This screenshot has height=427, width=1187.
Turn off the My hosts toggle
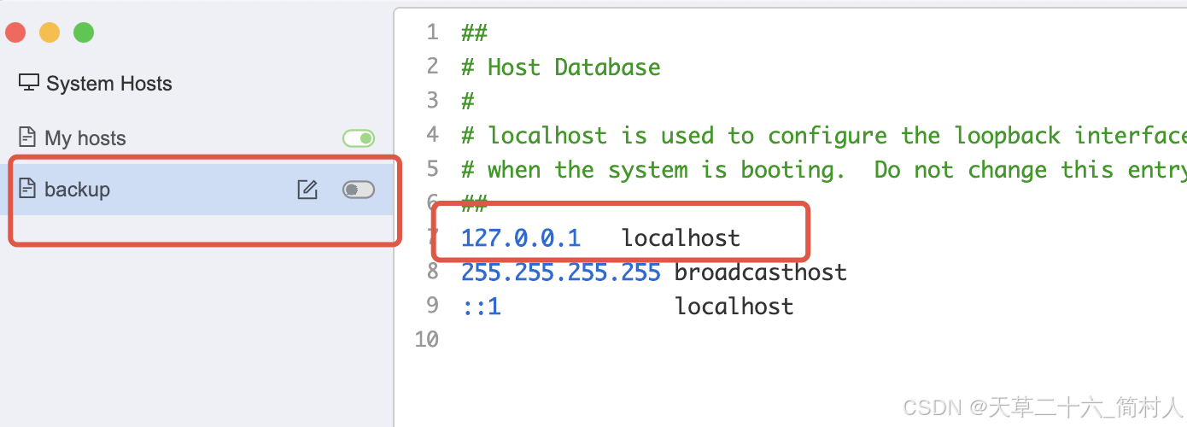point(359,138)
